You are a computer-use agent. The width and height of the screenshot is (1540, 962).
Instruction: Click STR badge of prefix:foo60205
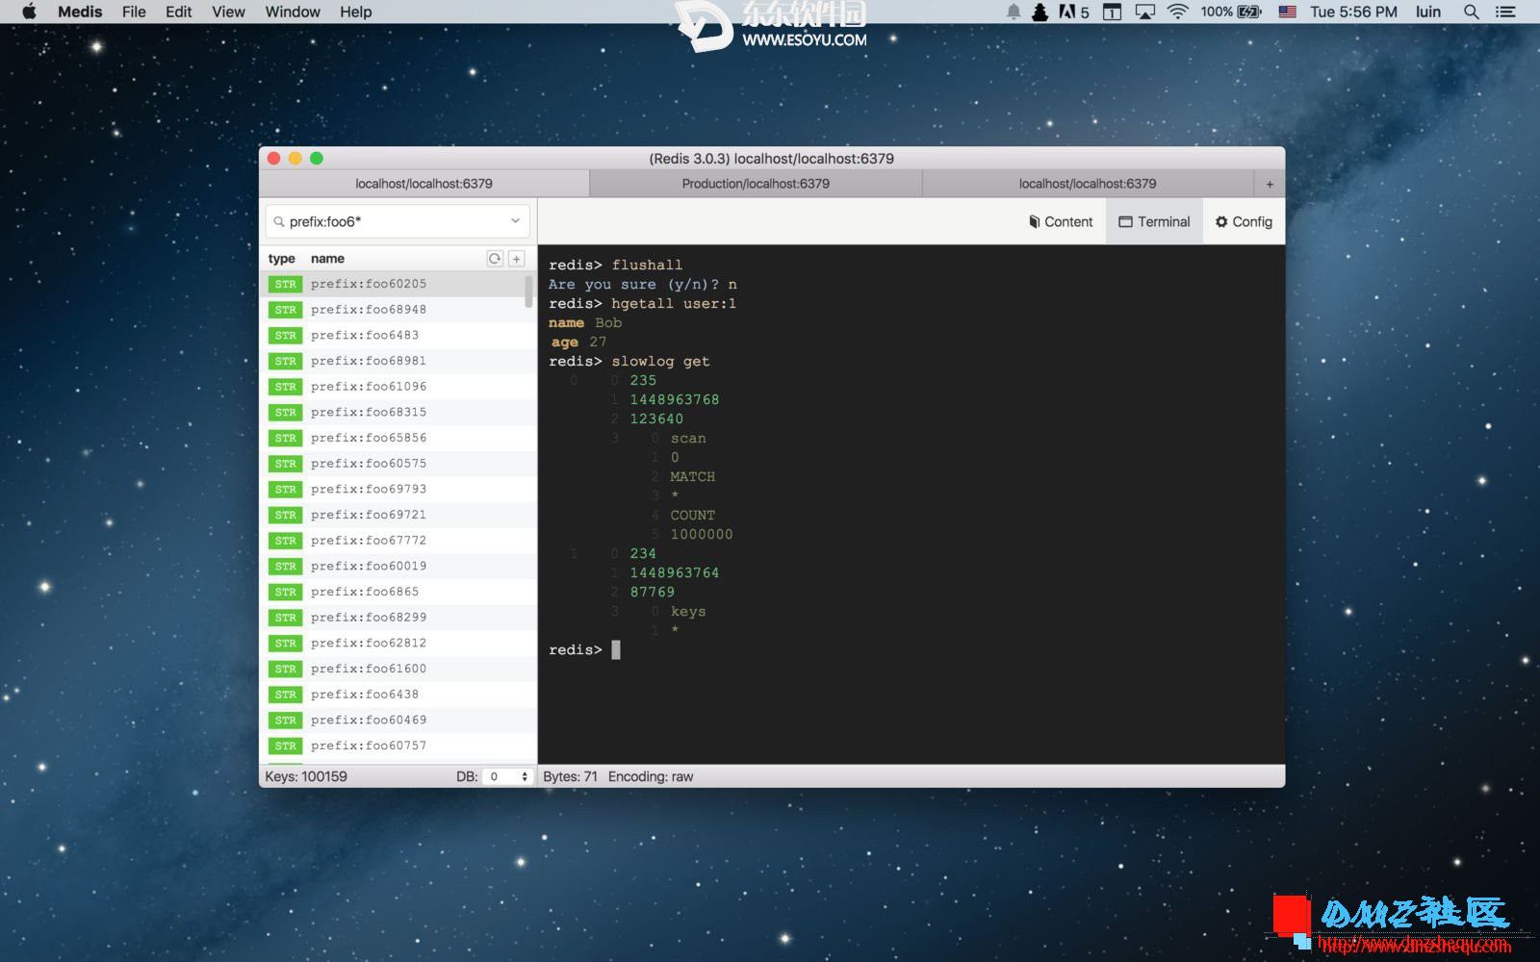tap(285, 285)
